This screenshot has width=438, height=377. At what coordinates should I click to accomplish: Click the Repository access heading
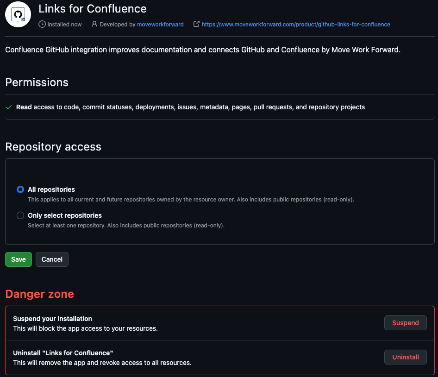(53, 147)
